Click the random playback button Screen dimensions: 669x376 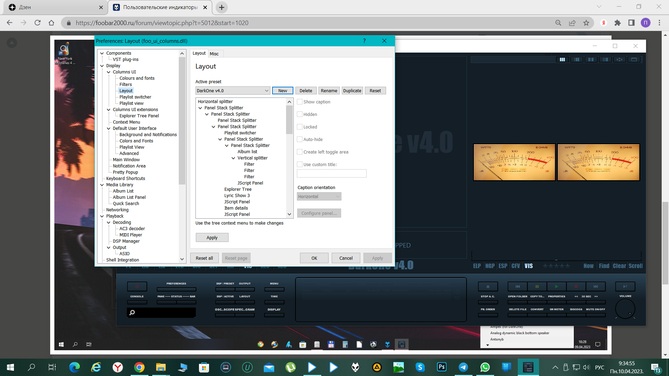(625, 287)
